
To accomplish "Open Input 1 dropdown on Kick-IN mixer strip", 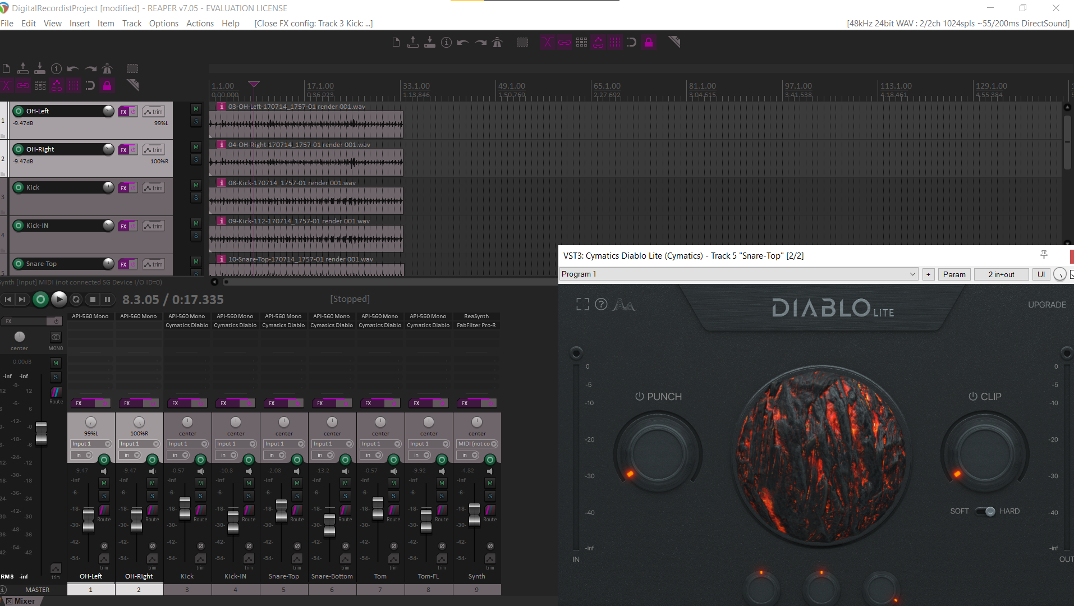I will tap(236, 444).
